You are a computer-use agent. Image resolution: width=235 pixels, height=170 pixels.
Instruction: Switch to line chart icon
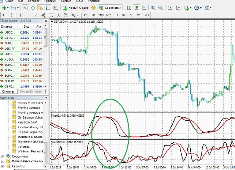click(144, 8)
